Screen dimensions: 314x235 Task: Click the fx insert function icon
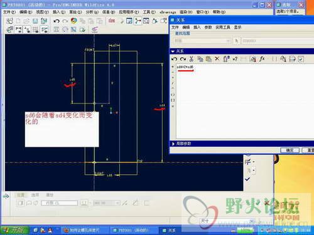point(262,59)
